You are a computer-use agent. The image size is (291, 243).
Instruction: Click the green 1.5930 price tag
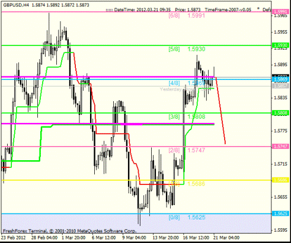[x=280, y=46]
